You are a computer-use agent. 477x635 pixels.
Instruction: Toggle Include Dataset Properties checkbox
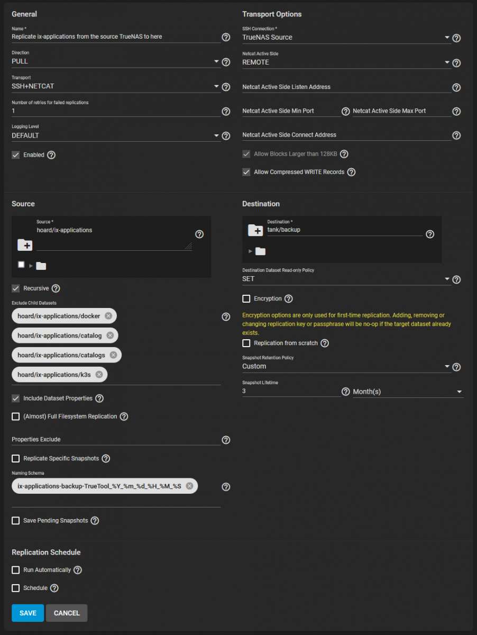[x=16, y=398]
